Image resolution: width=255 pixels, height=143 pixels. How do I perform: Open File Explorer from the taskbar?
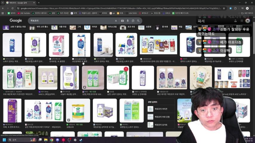pyautogui.click(x=46, y=140)
